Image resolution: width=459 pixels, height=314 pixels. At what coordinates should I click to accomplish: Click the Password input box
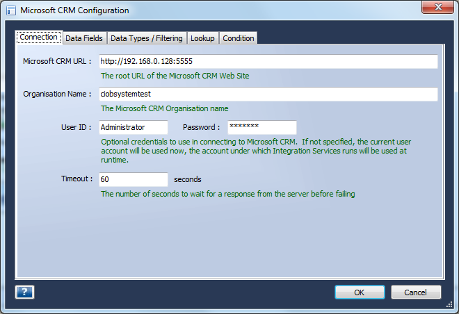[x=262, y=127]
